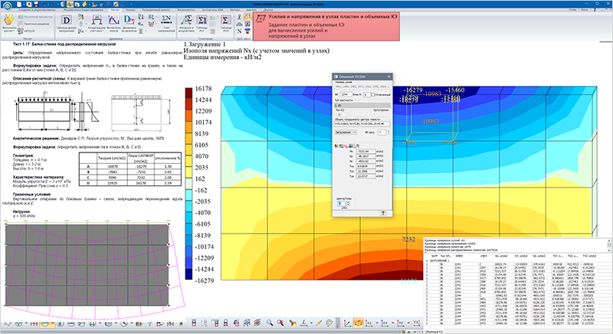This screenshot has width=613, height=334.
Task: Click the Протокол решения button
Action: click(x=34, y=24)
